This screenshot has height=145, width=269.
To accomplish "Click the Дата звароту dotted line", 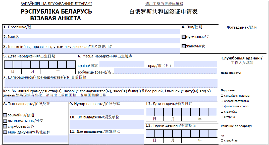I will pyautogui.click(x=242, y=82).
